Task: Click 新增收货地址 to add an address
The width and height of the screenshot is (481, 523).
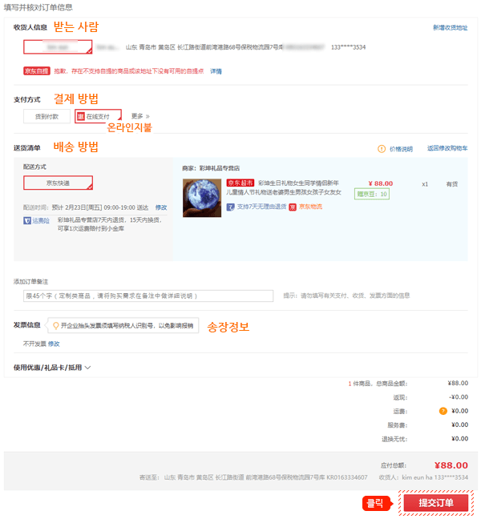Action: click(450, 28)
